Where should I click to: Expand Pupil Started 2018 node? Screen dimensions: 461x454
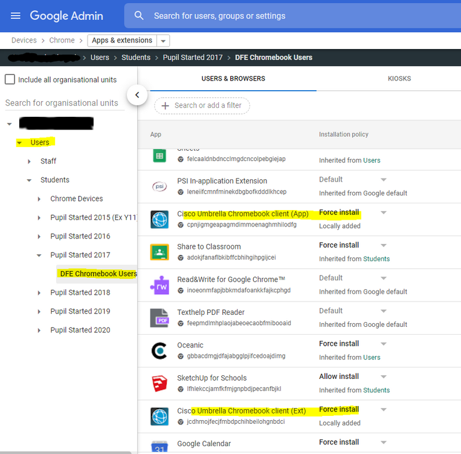(39, 293)
